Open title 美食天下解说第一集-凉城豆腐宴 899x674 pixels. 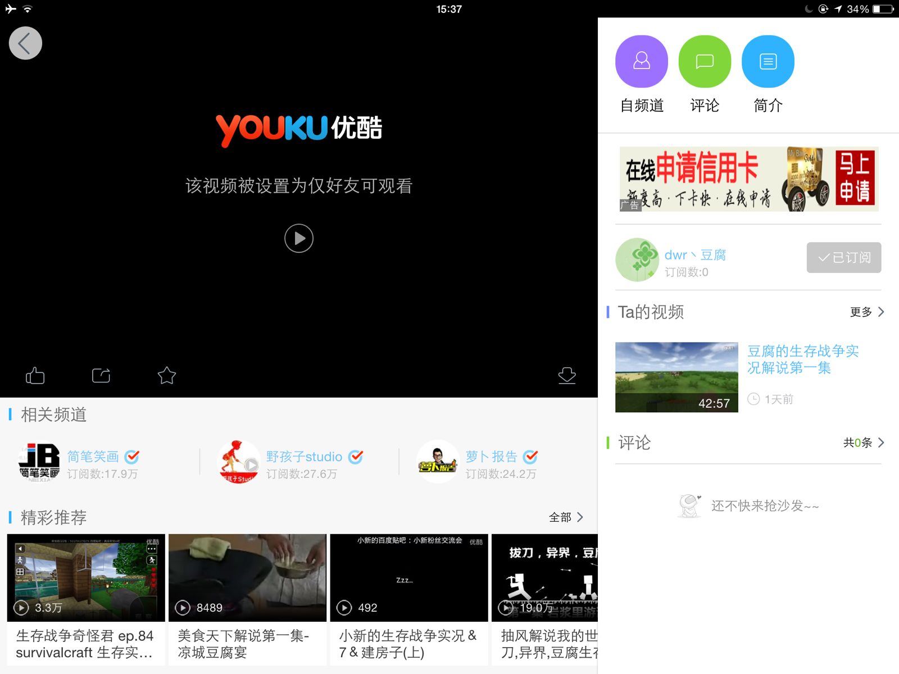coord(243,644)
